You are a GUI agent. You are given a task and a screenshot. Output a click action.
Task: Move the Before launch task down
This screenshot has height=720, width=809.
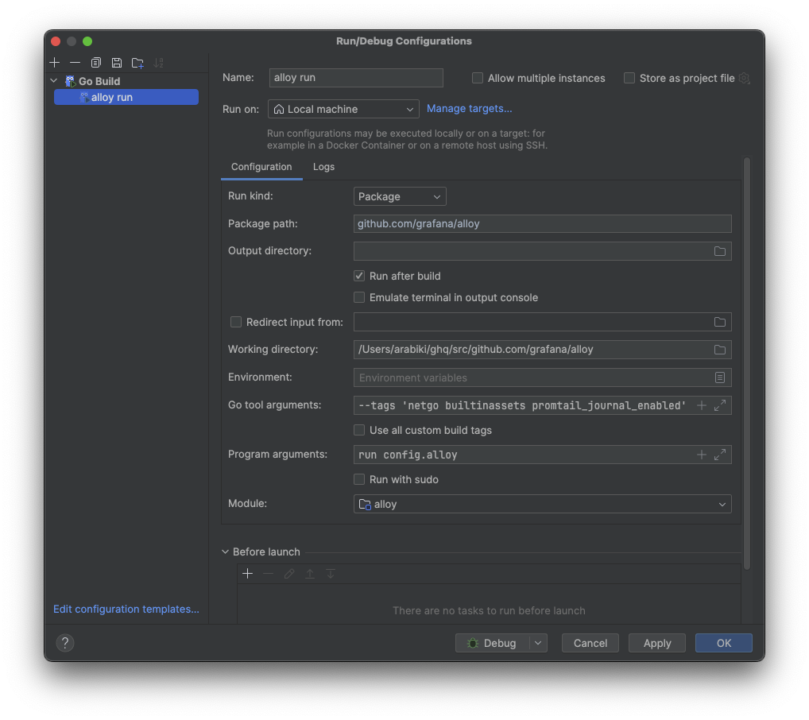(331, 574)
